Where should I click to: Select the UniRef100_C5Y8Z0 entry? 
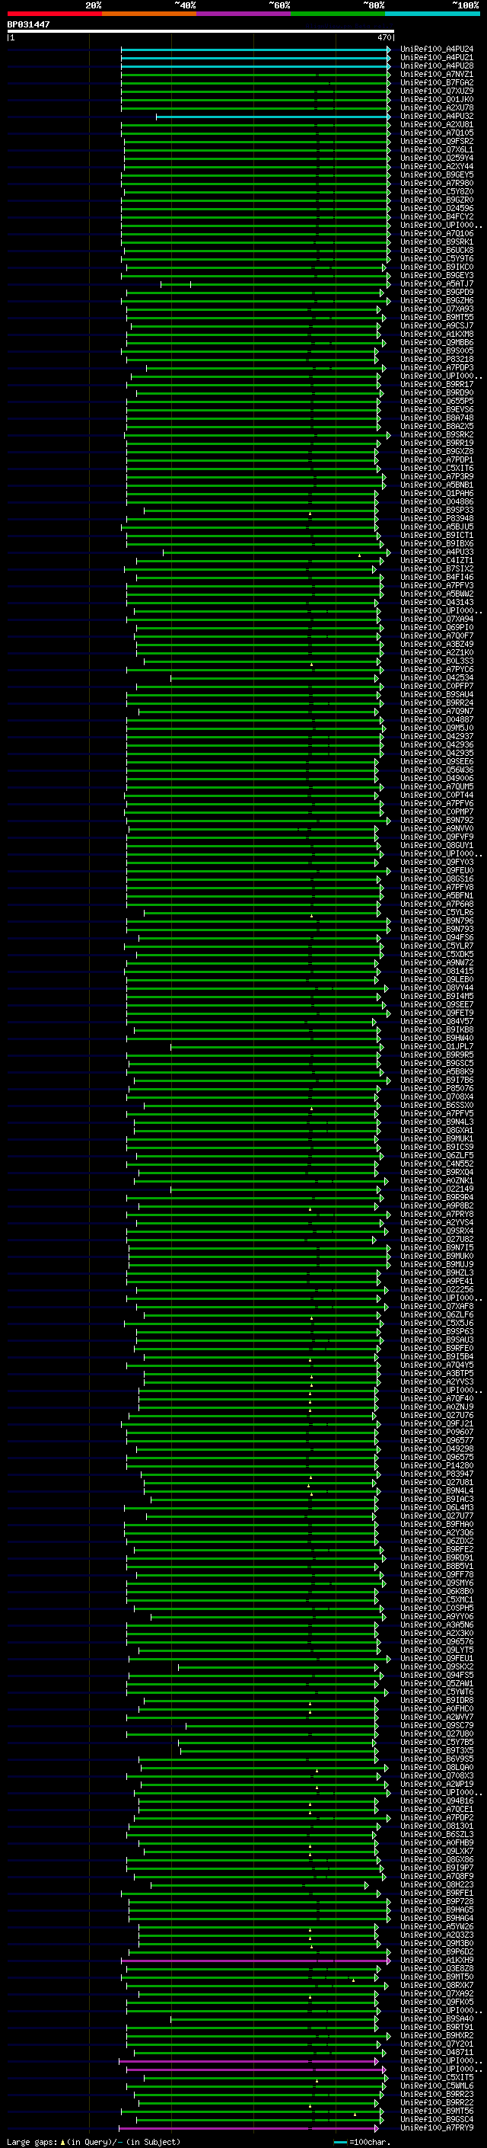[436, 192]
